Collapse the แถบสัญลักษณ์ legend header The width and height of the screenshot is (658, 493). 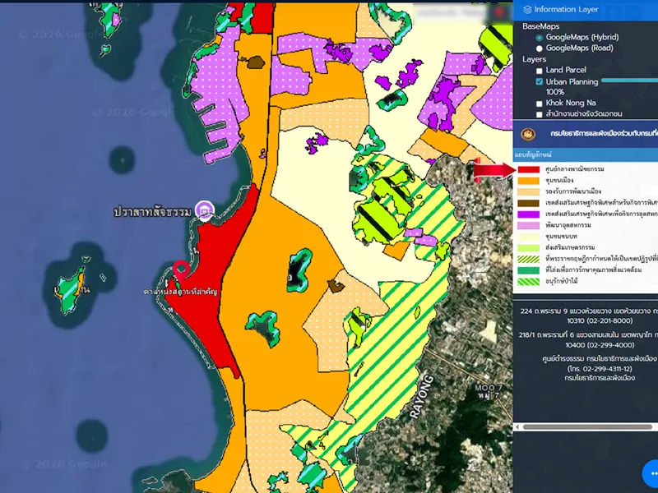[531, 154]
